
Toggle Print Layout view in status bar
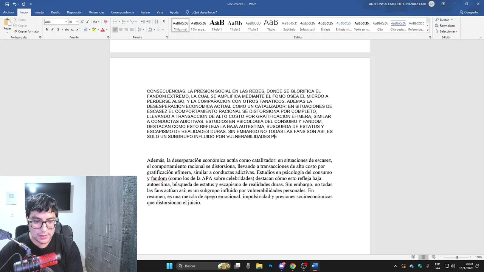[423, 257]
